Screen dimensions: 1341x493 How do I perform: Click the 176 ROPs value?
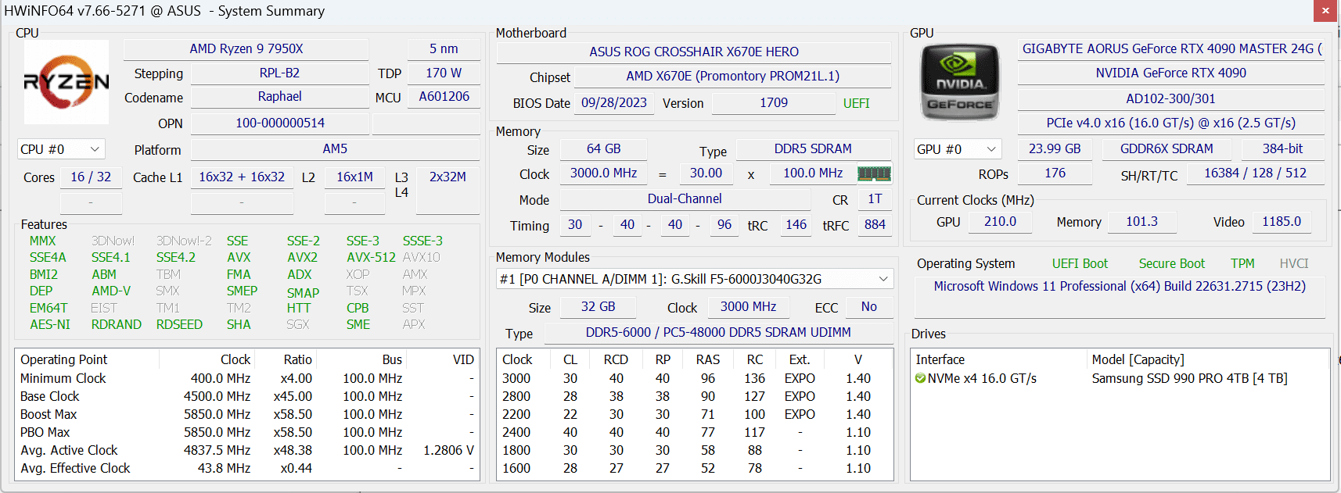click(x=1055, y=173)
